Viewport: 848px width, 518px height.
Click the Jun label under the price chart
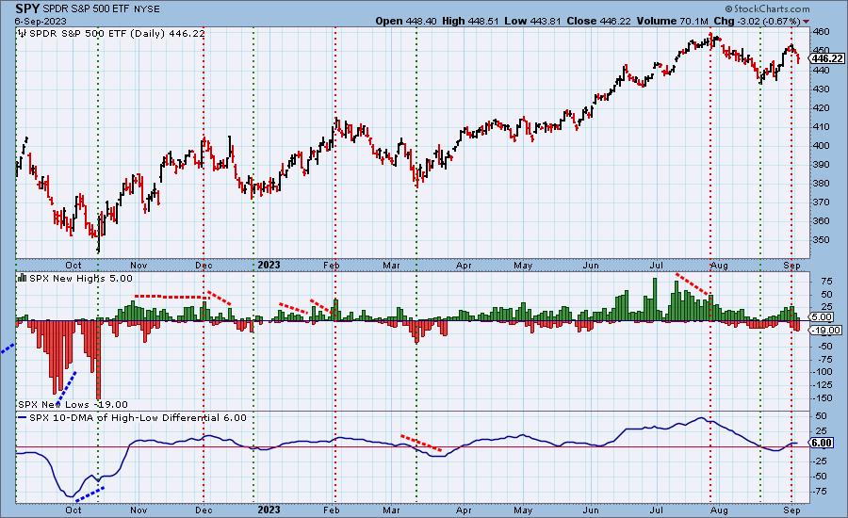coord(591,265)
